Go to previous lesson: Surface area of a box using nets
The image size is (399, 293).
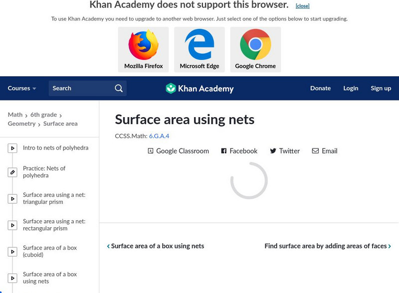[x=156, y=246]
